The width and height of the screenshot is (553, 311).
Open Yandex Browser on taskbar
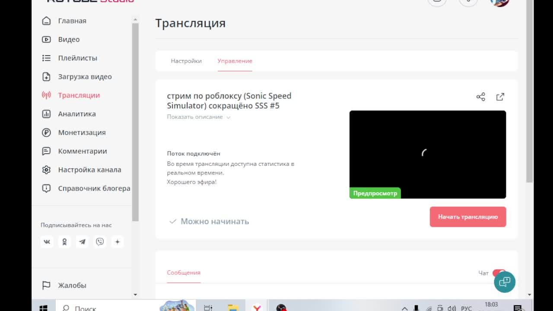point(257,308)
